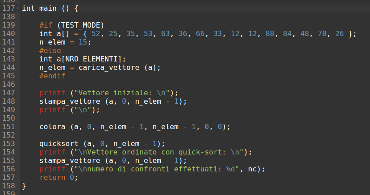Click NRO_ELEMENTI in the array declaration
This screenshot has height=195, width=370.
(x=91, y=59)
